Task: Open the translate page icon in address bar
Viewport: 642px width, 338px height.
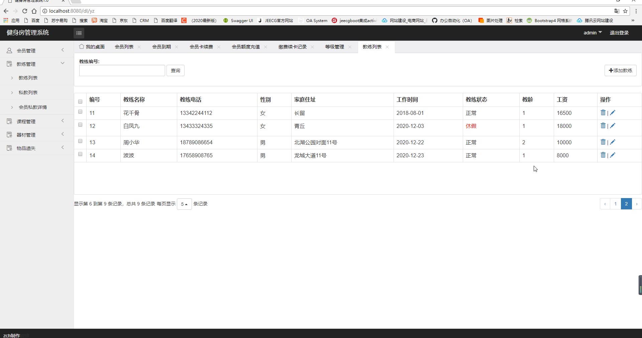Action: pos(617,11)
